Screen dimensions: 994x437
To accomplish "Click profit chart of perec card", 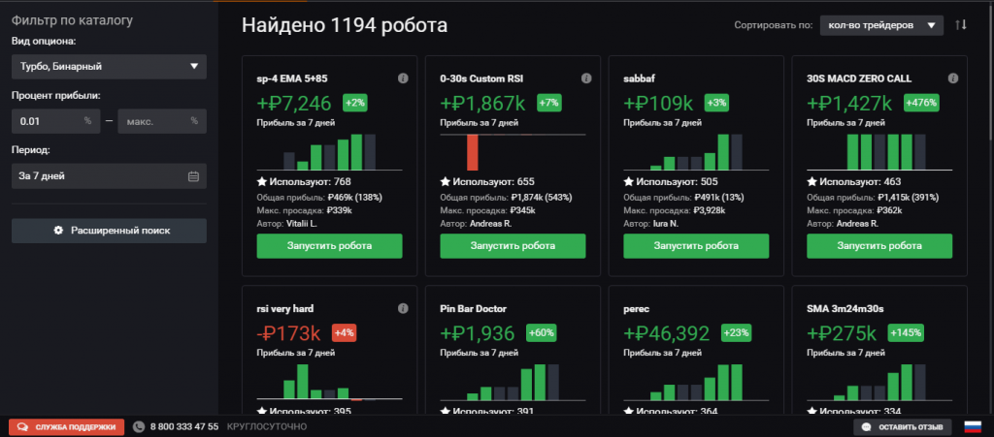I will point(696,382).
